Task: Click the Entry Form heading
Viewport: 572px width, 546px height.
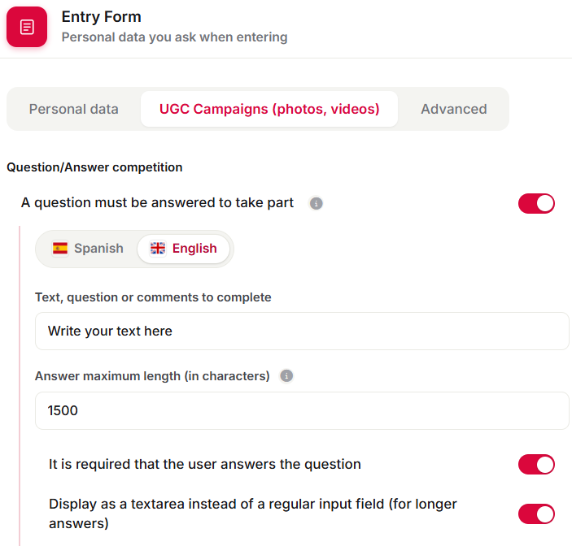Action: [x=102, y=17]
